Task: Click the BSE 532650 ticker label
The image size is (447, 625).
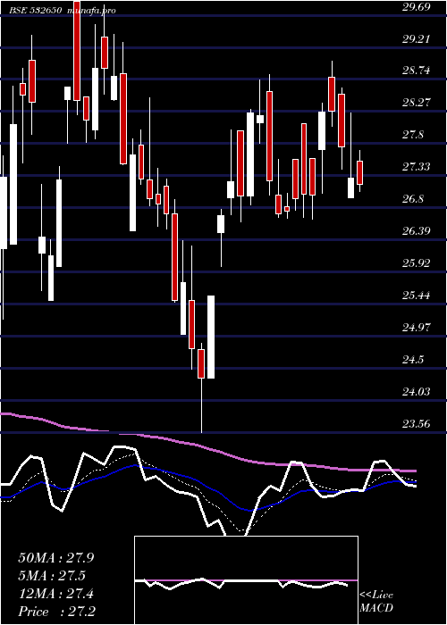Action: 35,11
